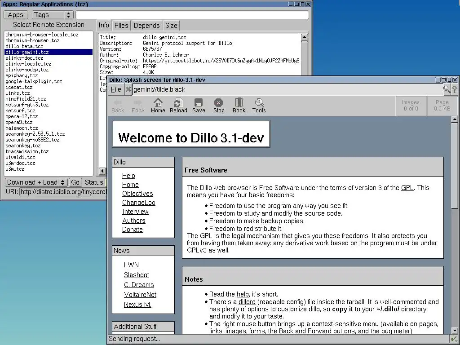460x345 pixels.
Task: Select w3m.tcz extension
Action: 49,169
